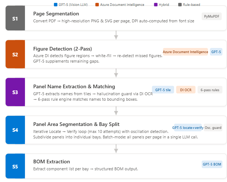Click the S1 step badge
227x182 pixels.
(x=15, y=18)
